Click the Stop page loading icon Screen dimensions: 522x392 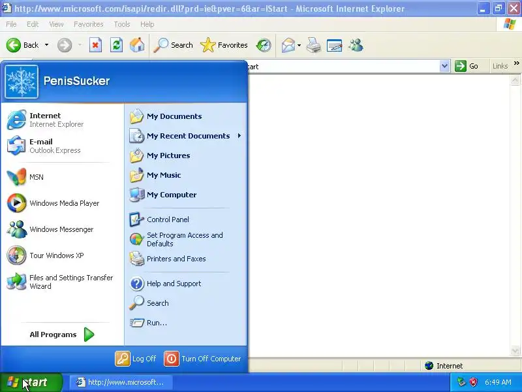pyautogui.click(x=95, y=45)
